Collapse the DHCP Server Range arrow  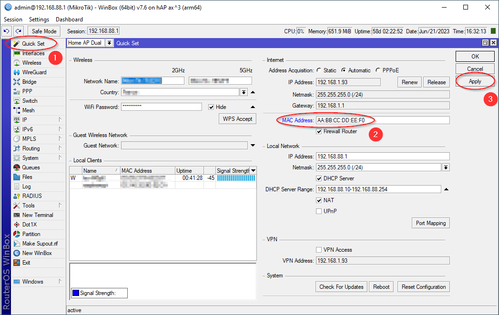point(446,189)
